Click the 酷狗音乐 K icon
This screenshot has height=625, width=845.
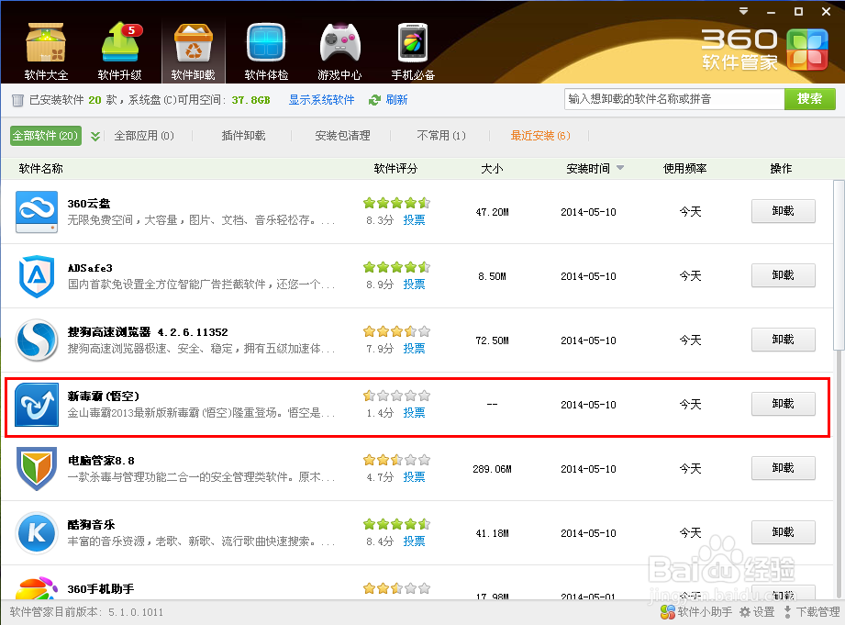(x=37, y=533)
